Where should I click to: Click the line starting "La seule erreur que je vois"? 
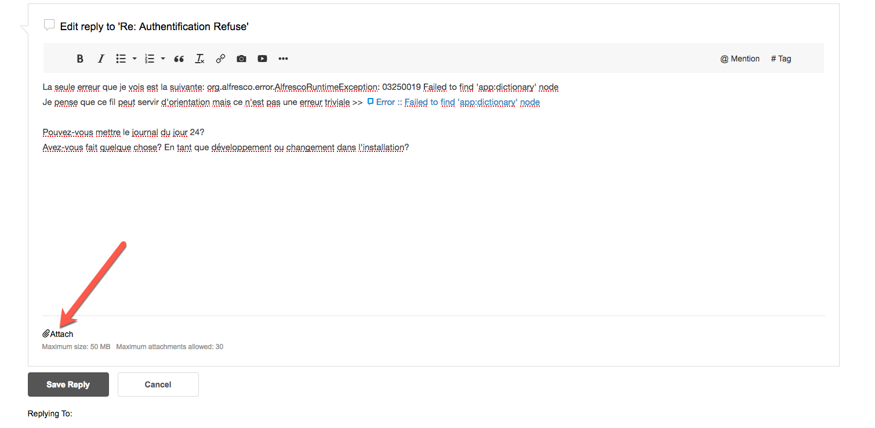click(x=300, y=87)
